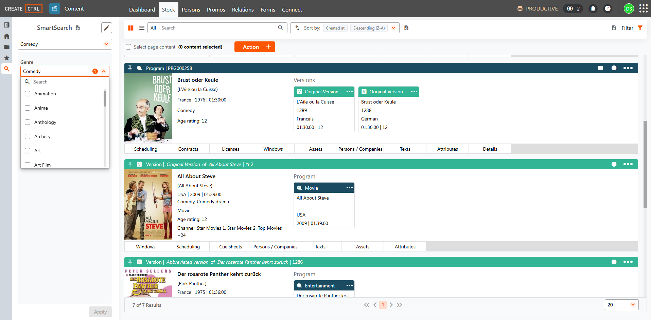Open the All search scope selector

click(153, 28)
